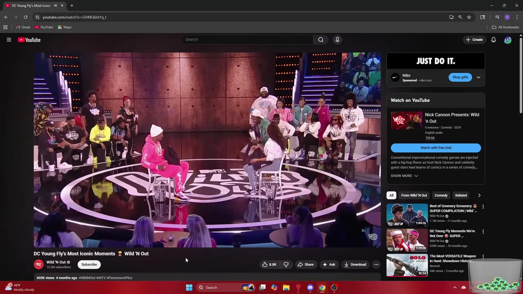523x294 pixels.
Task: Ask about this video
Action: click(x=329, y=265)
